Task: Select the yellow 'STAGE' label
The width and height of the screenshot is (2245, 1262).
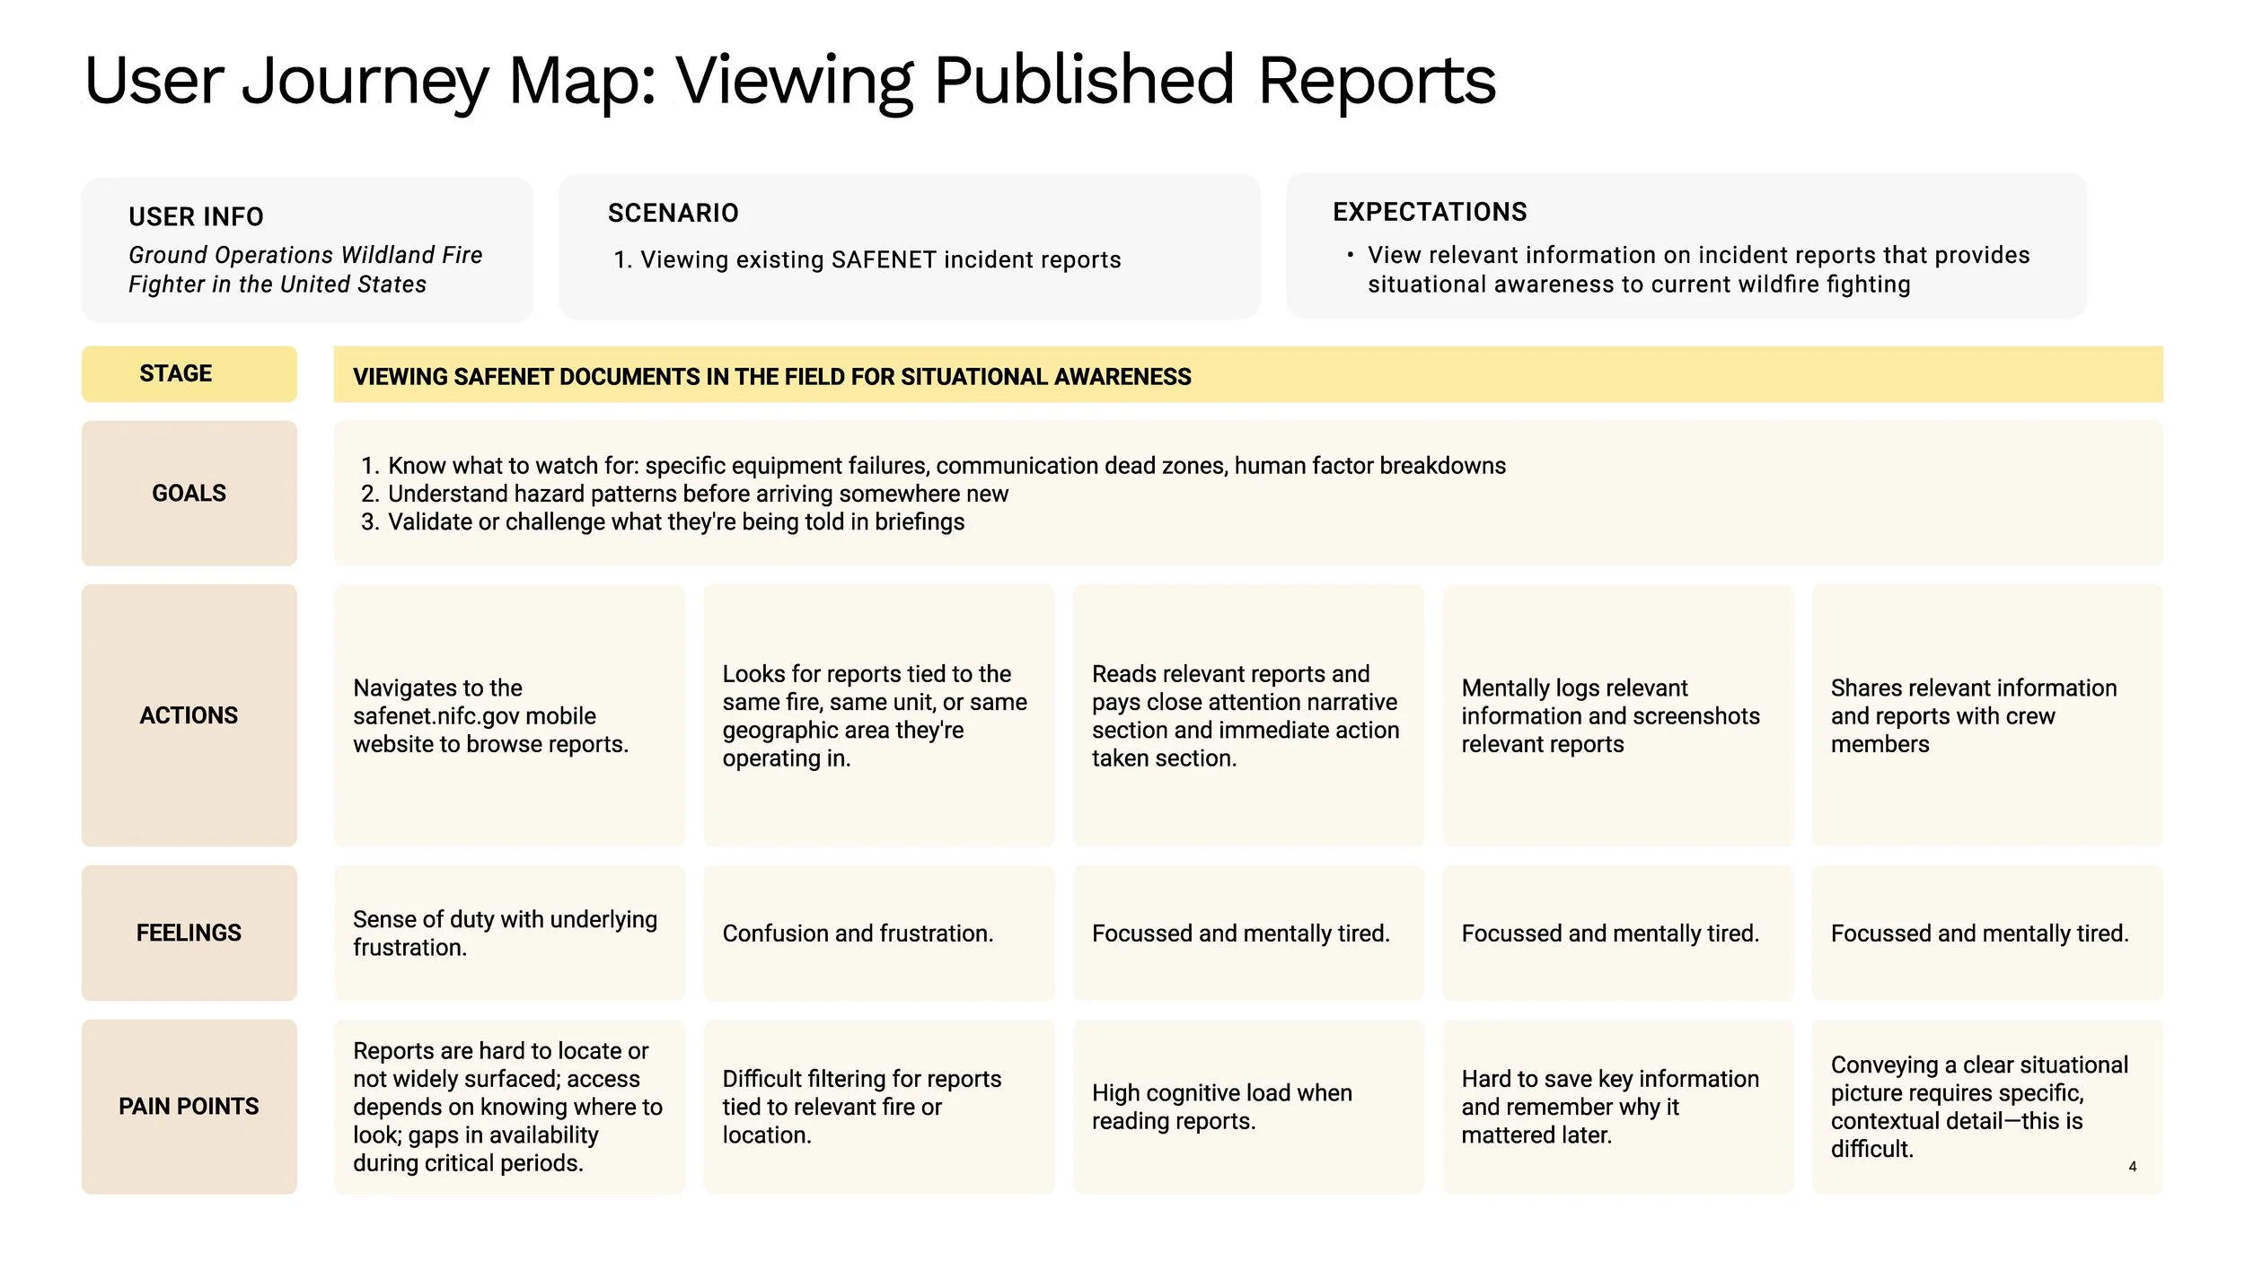Action: [189, 373]
